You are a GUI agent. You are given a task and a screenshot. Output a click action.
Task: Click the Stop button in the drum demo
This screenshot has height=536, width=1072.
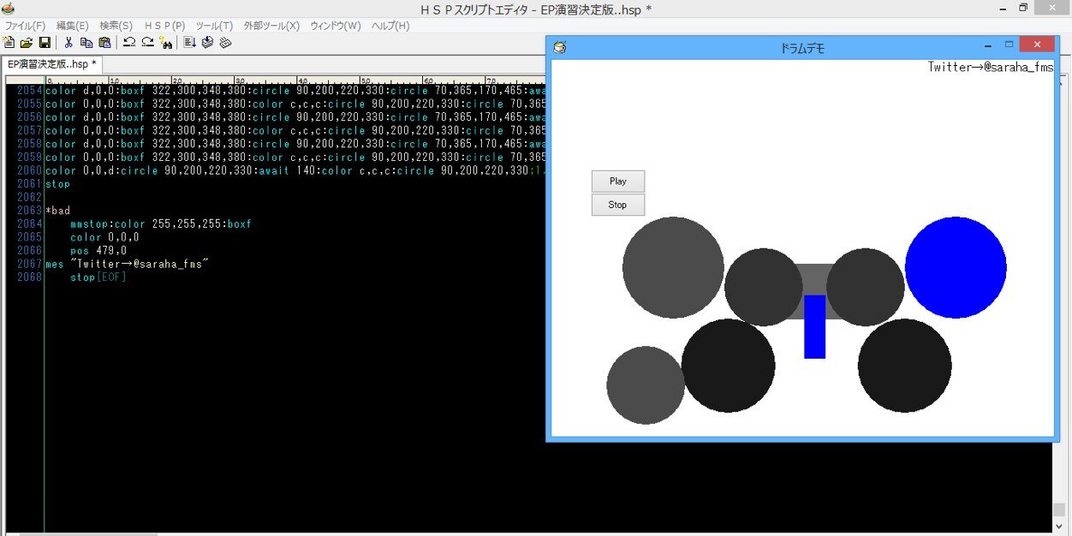[x=618, y=205]
